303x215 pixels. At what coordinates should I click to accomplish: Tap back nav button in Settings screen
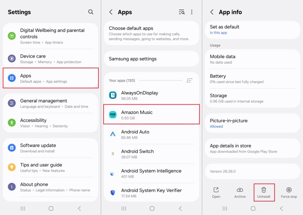pos(79,209)
